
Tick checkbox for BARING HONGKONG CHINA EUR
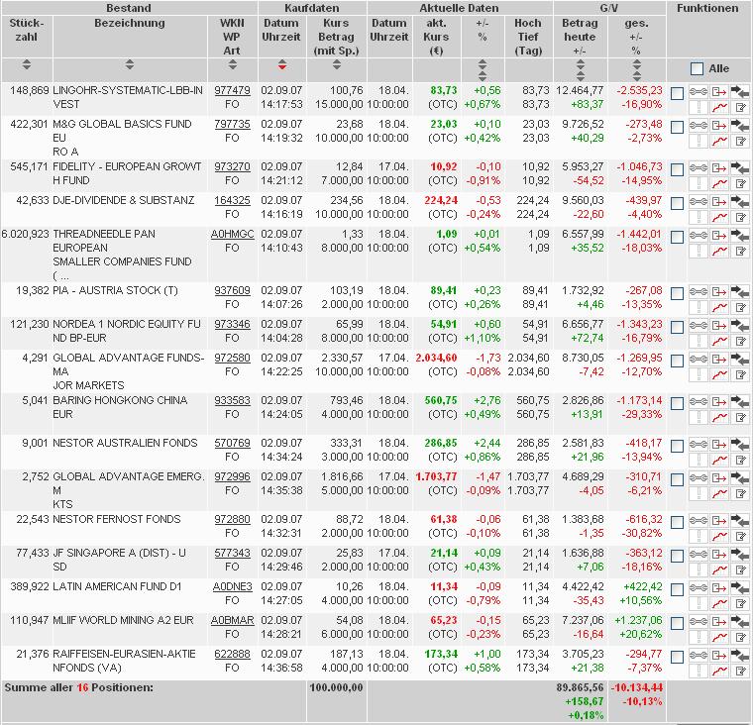[677, 404]
